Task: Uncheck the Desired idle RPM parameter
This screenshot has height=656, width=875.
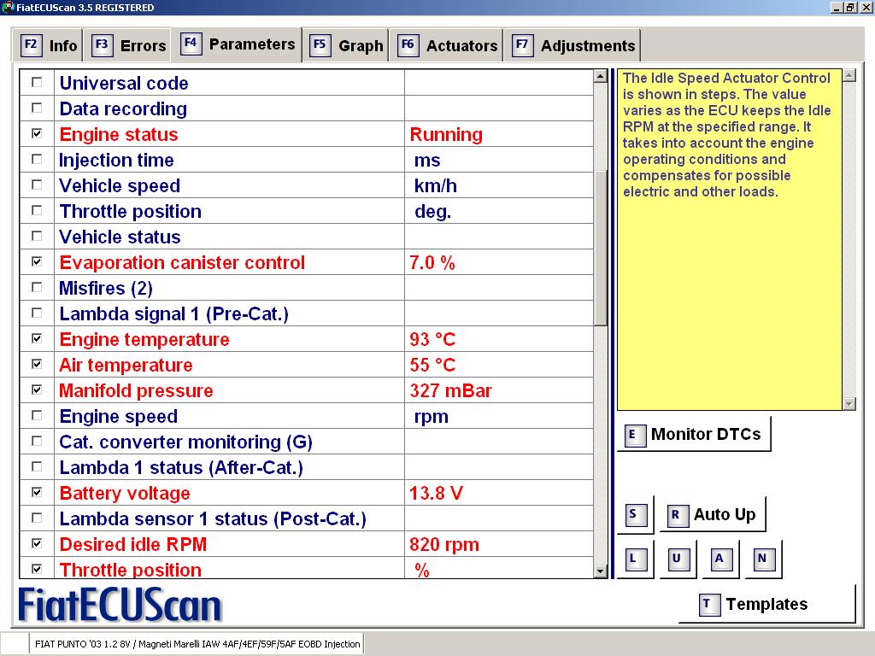Action: [x=37, y=544]
